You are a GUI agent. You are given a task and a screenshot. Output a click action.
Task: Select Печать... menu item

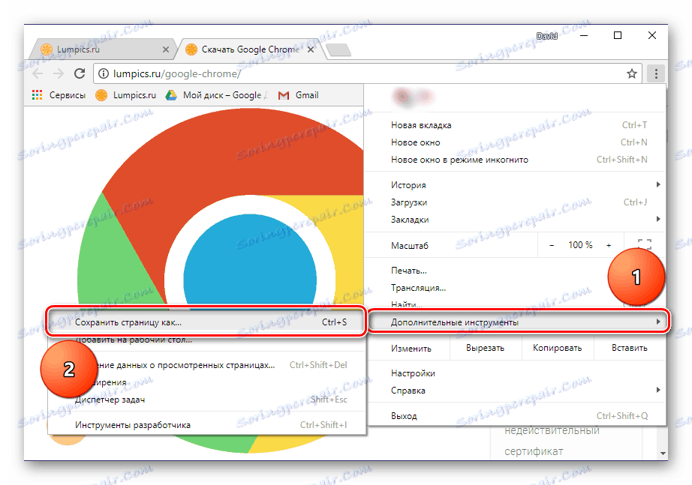(515, 271)
